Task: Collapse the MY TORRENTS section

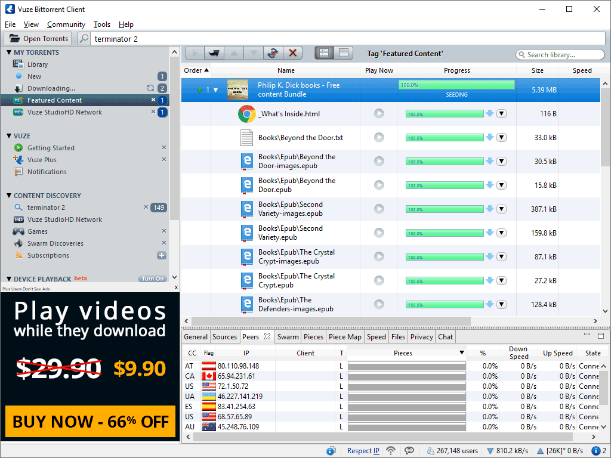Action: (8, 52)
